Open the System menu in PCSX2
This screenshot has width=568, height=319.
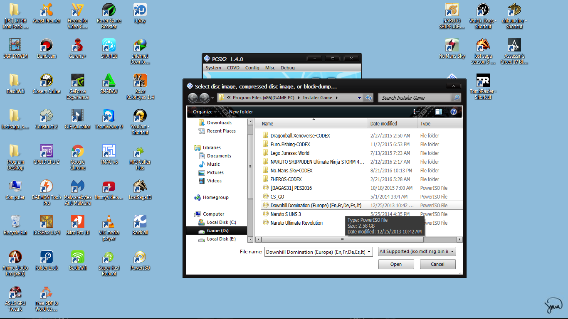(213, 68)
